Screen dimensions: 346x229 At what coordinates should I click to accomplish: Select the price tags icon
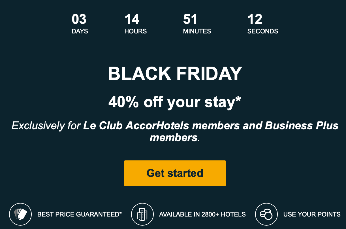click(x=20, y=214)
